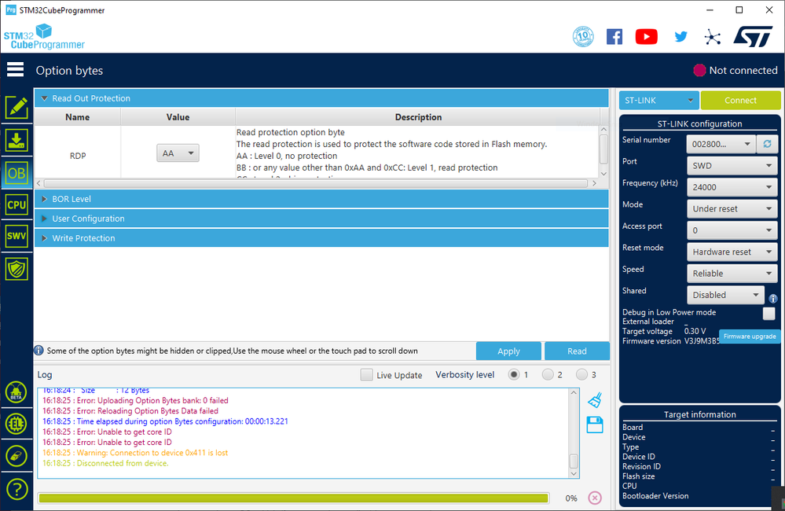Expand the User Configuration section
This screenshot has width=785, height=511.
click(x=321, y=219)
